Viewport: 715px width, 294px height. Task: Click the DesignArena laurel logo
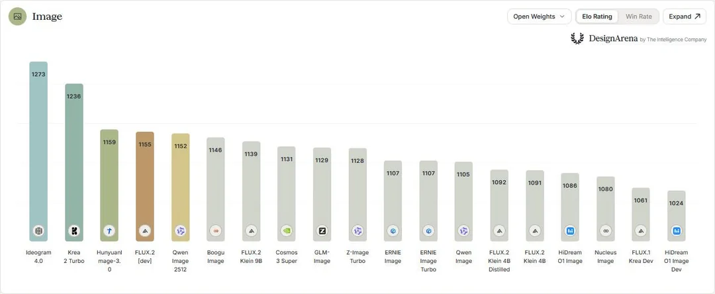[577, 39]
